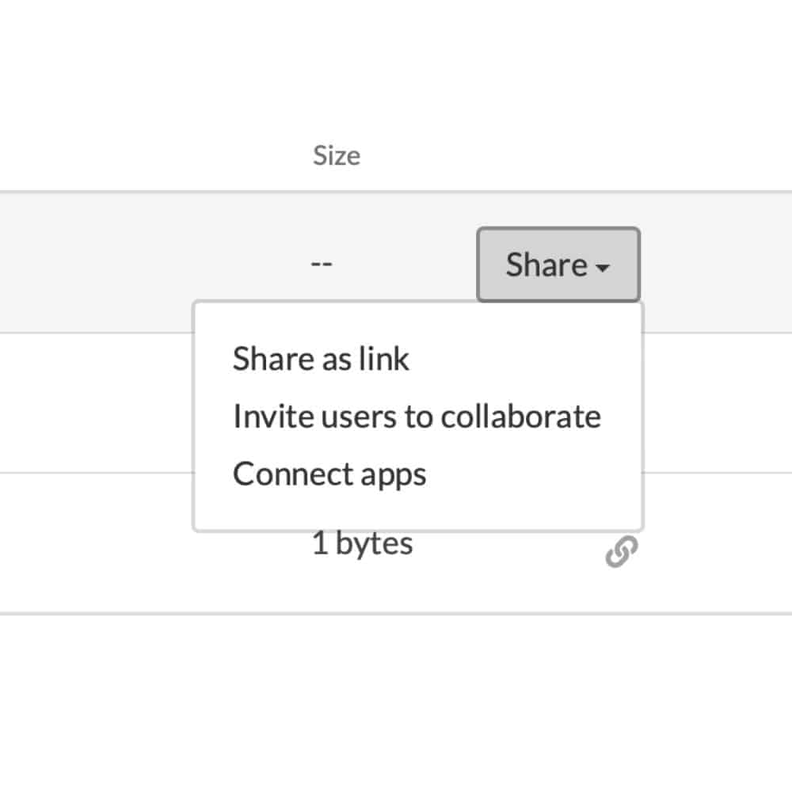Image resolution: width=792 pixels, height=792 pixels.
Task: Click the small caret arrow on Share
Action: pos(602,267)
